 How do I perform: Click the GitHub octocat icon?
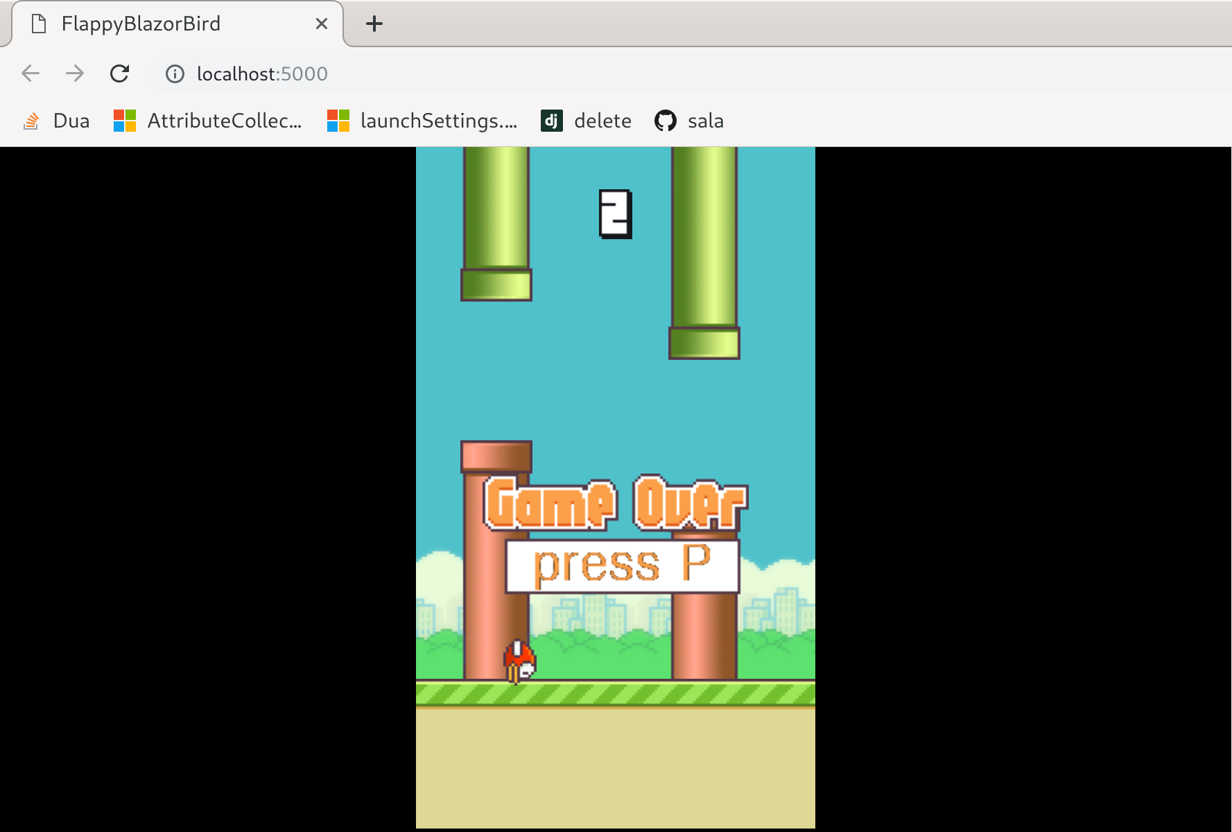click(666, 121)
